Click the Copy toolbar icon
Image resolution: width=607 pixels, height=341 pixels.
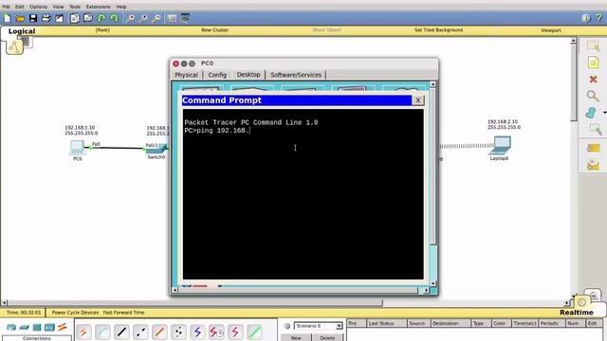click(x=75, y=18)
